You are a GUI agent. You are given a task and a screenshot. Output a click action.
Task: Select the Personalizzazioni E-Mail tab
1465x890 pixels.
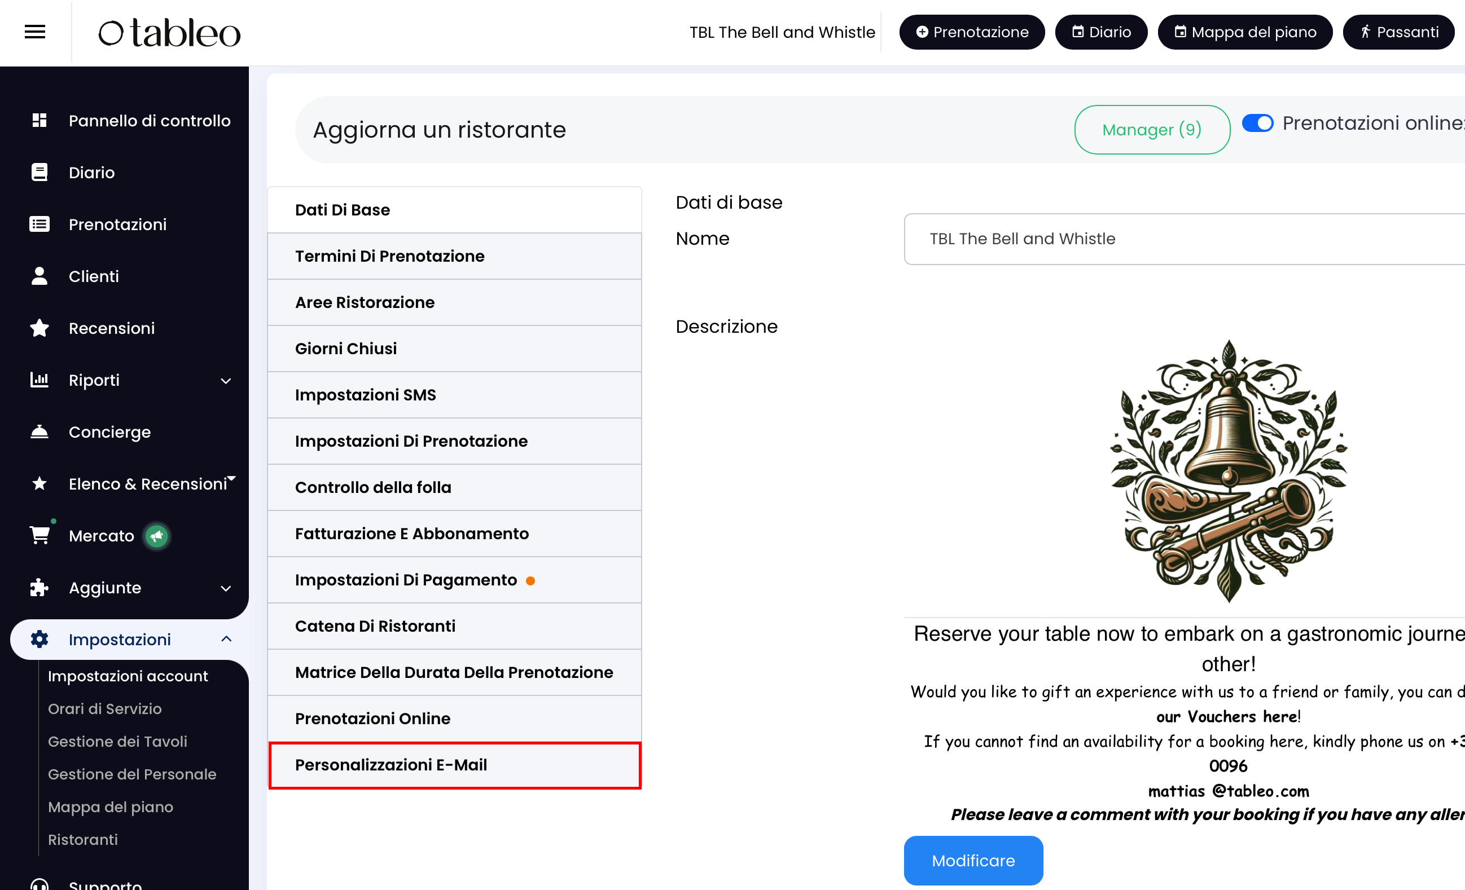pyautogui.click(x=454, y=765)
